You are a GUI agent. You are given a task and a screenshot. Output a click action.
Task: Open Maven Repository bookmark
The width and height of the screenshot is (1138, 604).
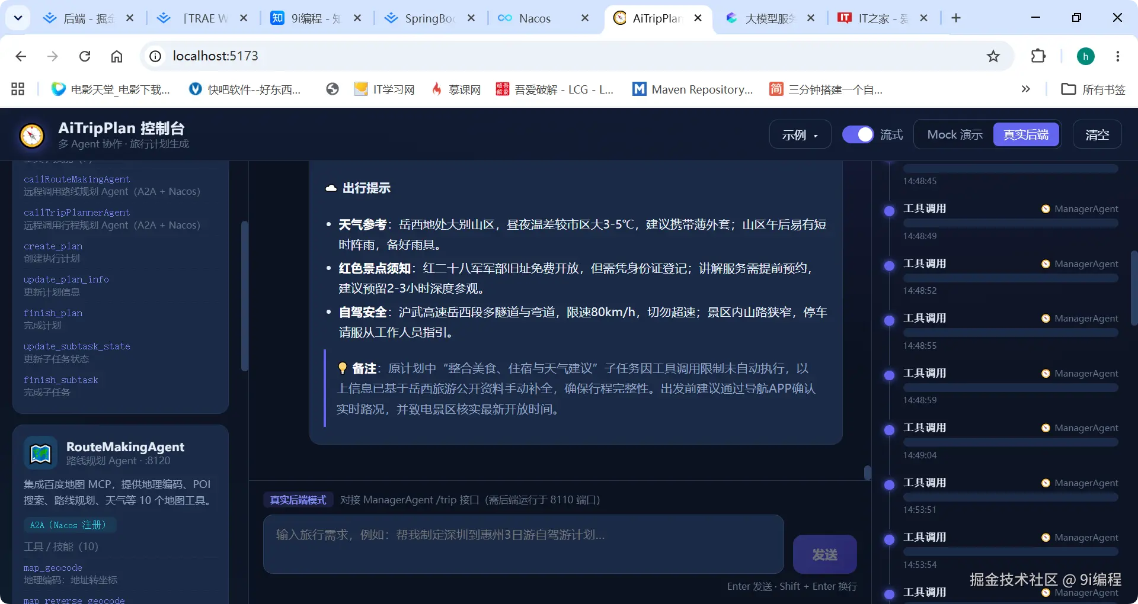(x=692, y=89)
